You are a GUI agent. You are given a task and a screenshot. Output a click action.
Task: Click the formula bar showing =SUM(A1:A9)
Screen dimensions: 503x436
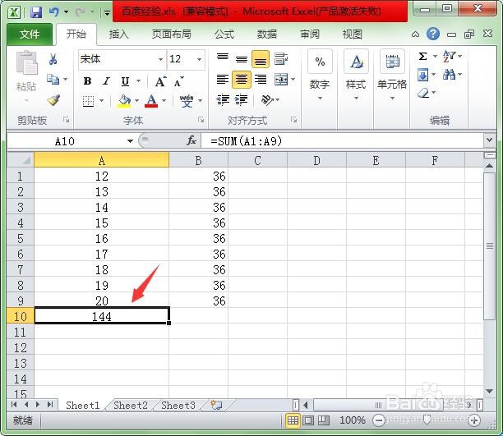342,140
